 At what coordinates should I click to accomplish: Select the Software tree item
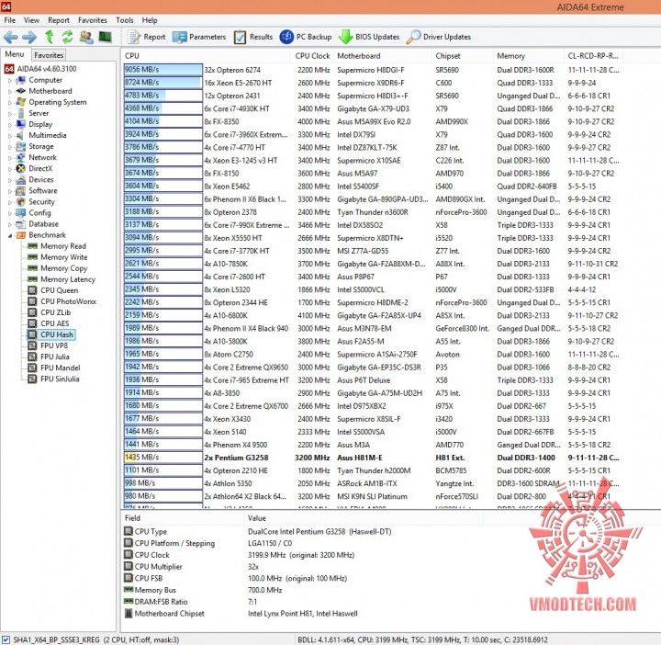tap(42, 191)
